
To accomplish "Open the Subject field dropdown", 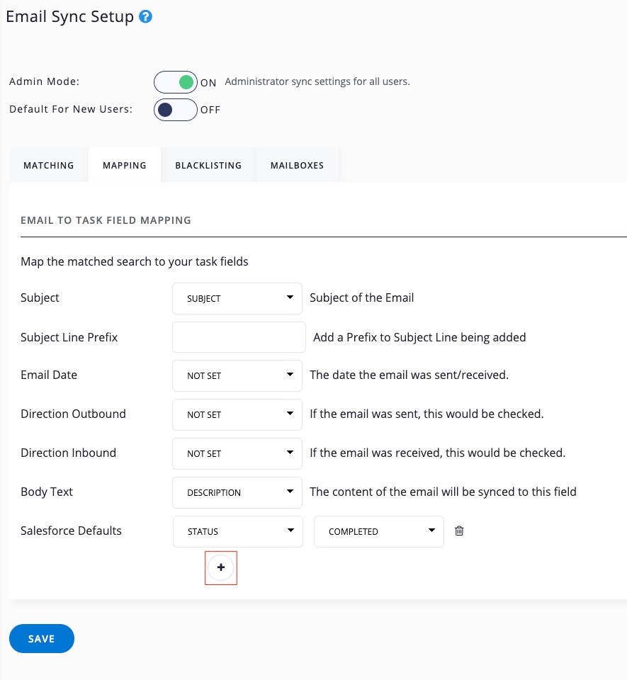I will (237, 298).
